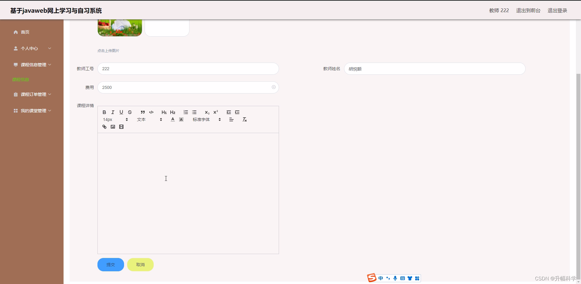Apply Bold formatting in course details editor
The width and height of the screenshot is (581, 284).
tap(104, 112)
